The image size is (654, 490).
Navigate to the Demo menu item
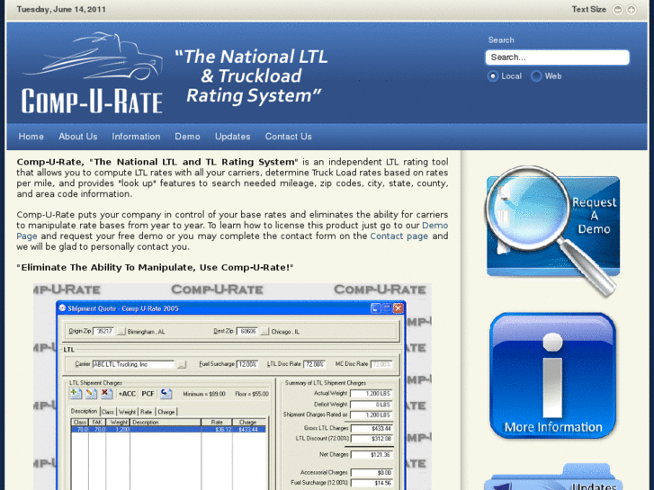click(x=187, y=137)
